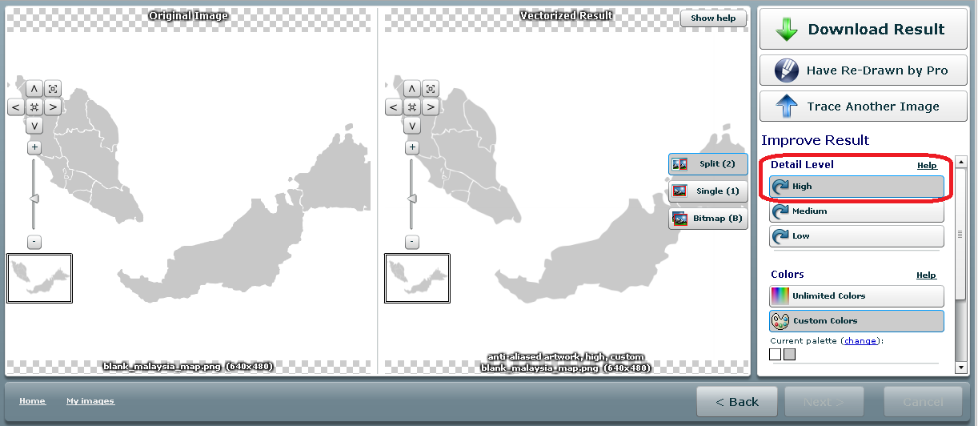Click the scrollbar down arrow in Improve Result
Viewport: 978px width, 426px height.
(x=961, y=368)
